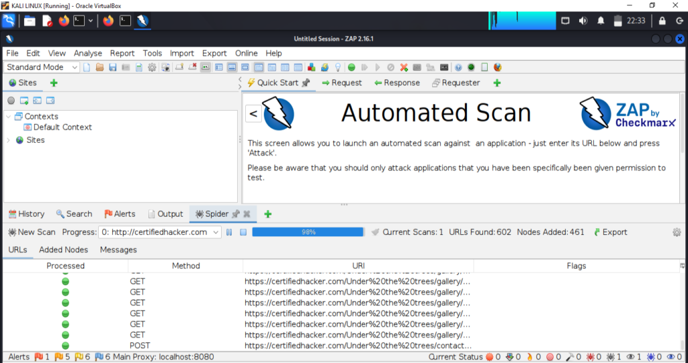The width and height of the screenshot is (688, 363).
Task: Toggle the pin on the Spider tab
Action: tap(236, 214)
